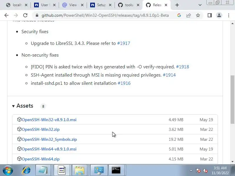Go back to the previous page

point(6,15)
